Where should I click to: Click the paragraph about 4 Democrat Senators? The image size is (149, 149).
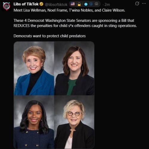(75, 23)
